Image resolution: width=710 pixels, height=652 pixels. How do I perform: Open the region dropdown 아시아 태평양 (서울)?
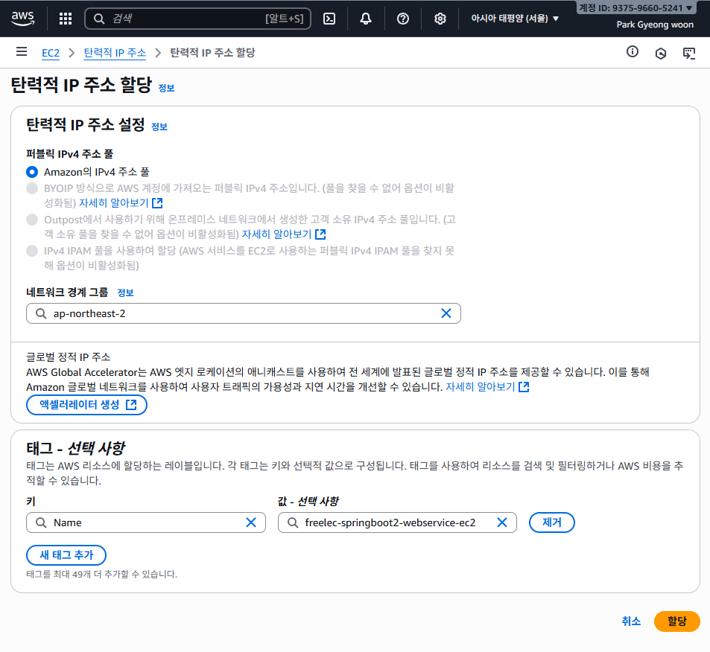click(515, 19)
